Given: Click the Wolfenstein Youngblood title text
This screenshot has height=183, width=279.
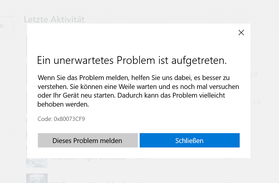Looking at the screenshot, I should (89, 182).
